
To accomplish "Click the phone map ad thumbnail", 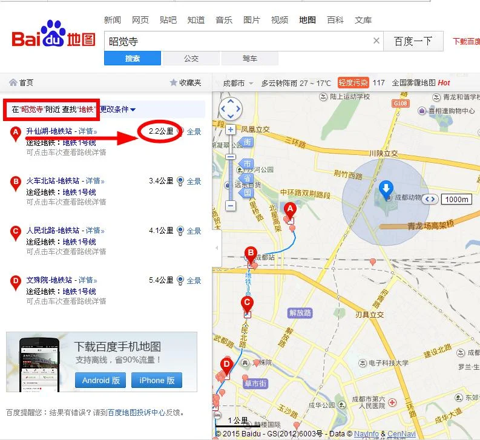I will [39, 364].
